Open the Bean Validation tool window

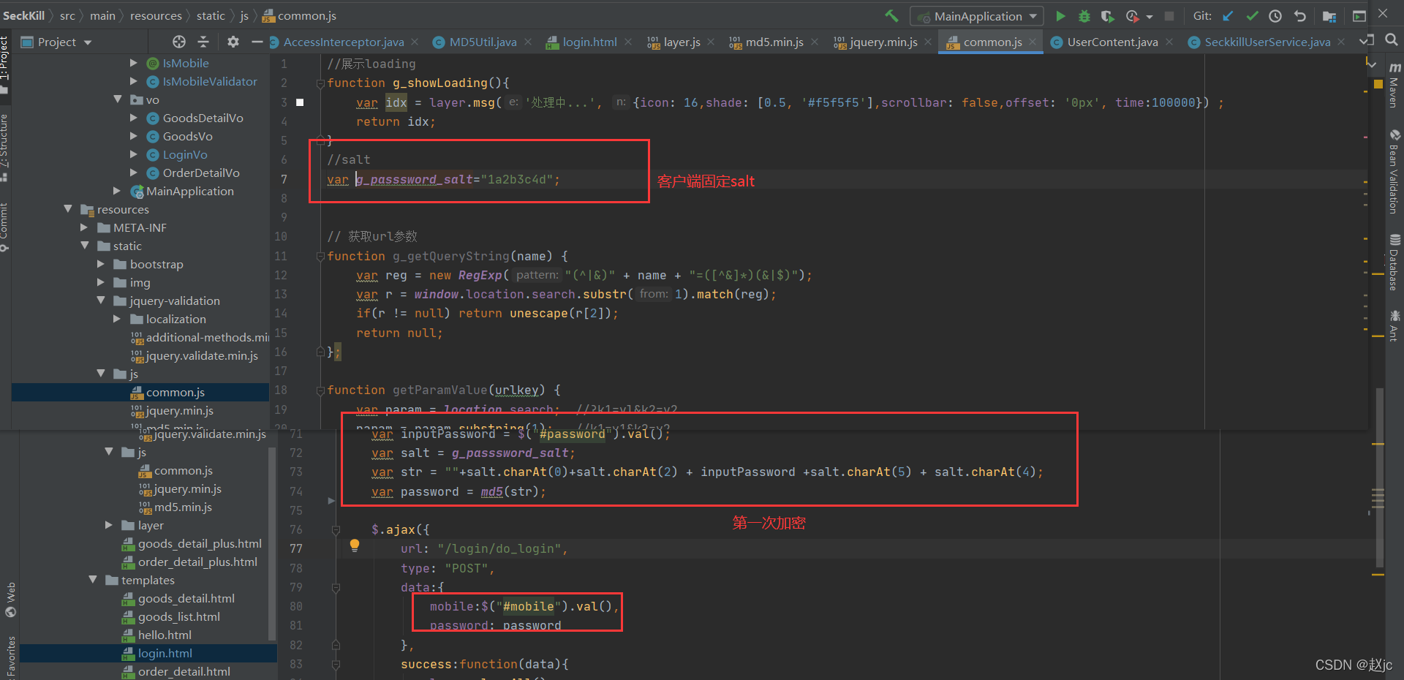pyautogui.click(x=1394, y=173)
